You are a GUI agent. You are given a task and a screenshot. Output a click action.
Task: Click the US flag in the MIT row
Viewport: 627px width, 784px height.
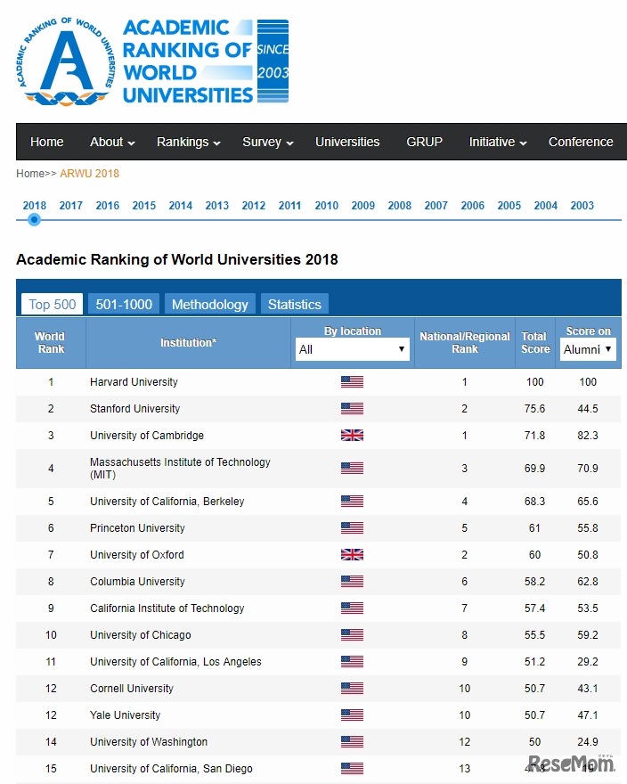pyautogui.click(x=352, y=469)
